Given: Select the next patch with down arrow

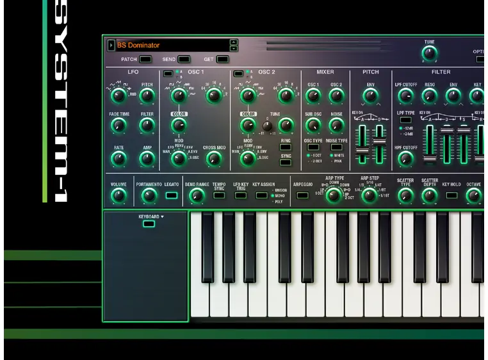Looking at the screenshot, I should [x=234, y=48].
